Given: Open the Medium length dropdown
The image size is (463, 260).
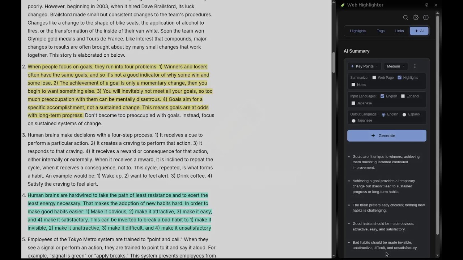Looking at the screenshot, I should 395,66.
